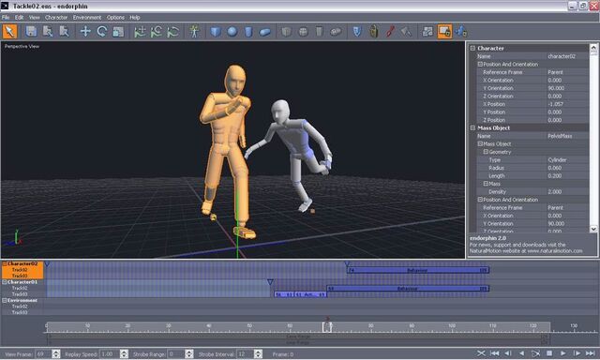Create a blue box primitive
The width and height of the screenshot is (600, 360).
pyautogui.click(x=216, y=31)
